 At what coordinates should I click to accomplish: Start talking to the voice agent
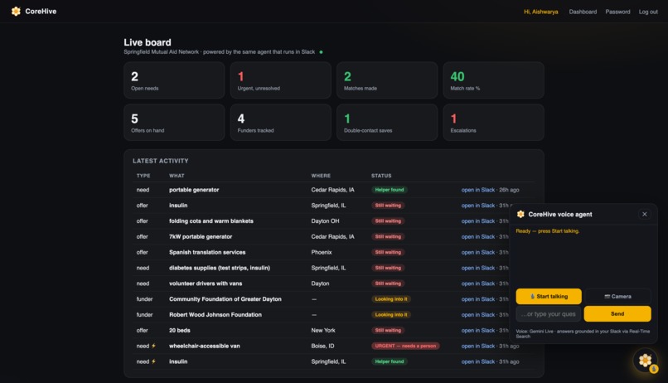[549, 297]
